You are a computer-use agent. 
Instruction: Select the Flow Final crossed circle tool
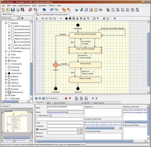(73, 18)
